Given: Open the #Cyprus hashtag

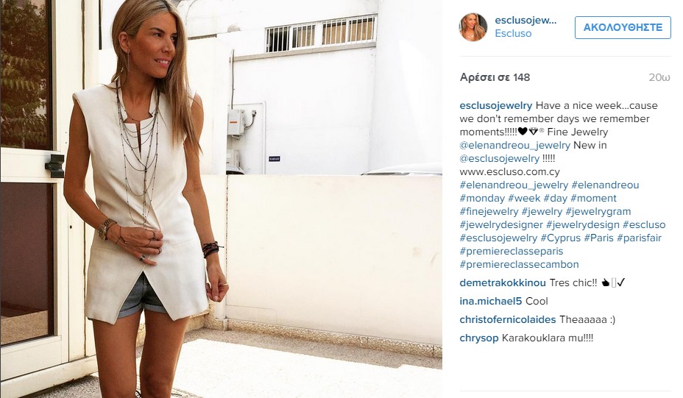Looking at the screenshot, I should click(x=561, y=238).
